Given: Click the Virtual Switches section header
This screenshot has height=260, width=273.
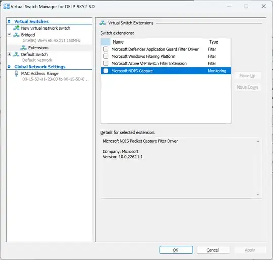Looking at the screenshot, I should pos(31,21).
